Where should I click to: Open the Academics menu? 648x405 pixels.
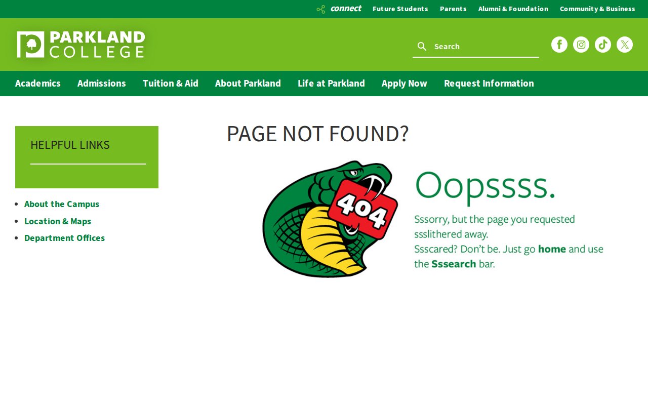(38, 84)
